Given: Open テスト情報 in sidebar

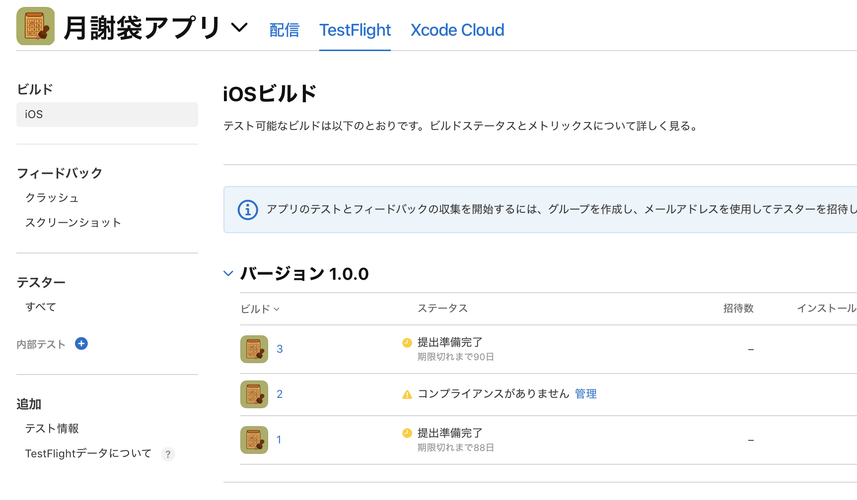Looking at the screenshot, I should (52, 429).
